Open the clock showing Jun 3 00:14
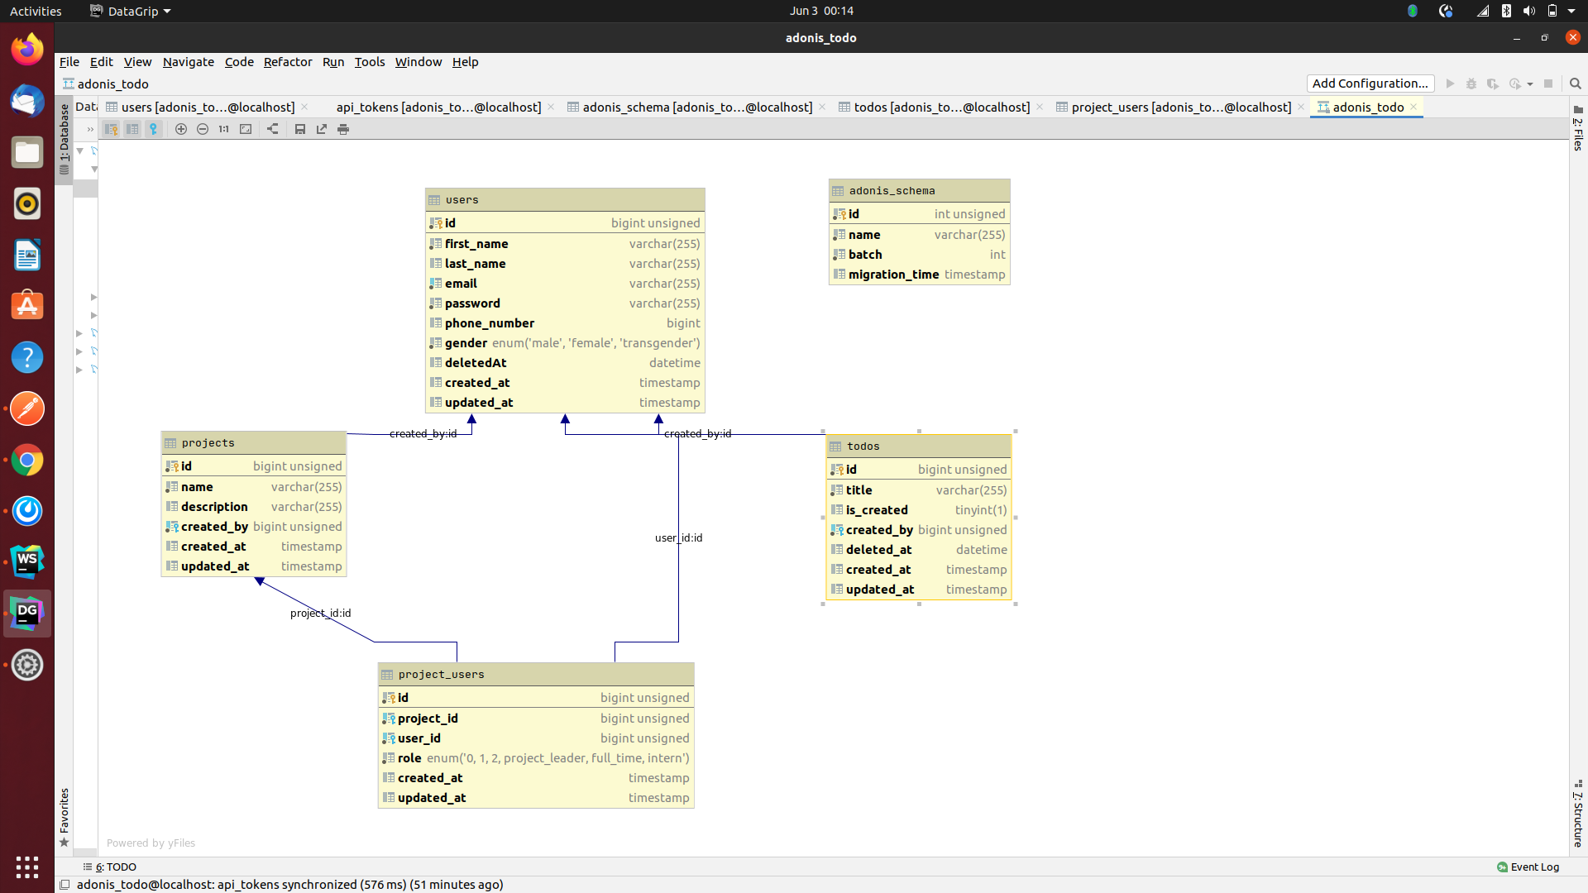The width and height of the screenshot is (1588, 893). tap(821, 11)
